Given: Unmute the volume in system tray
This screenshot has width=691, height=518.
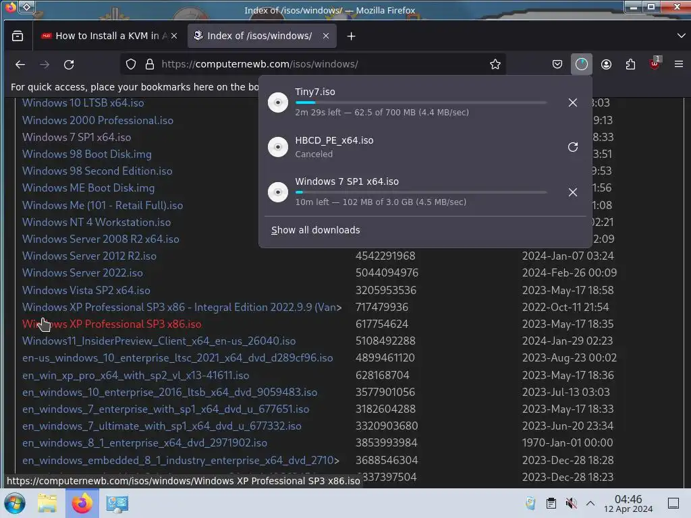Looking at the screenshot, I should 571,503.
